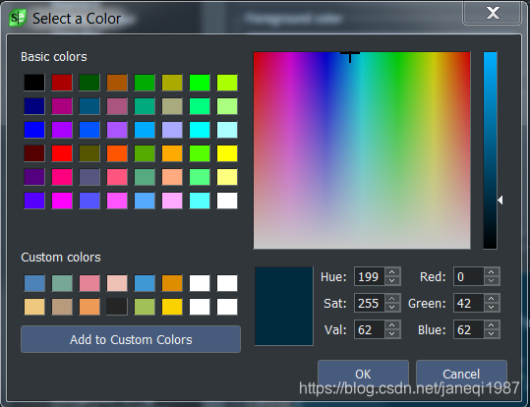Pick the pale yellow swatch in the fifth basic row
530x407 pixels.
227,177
